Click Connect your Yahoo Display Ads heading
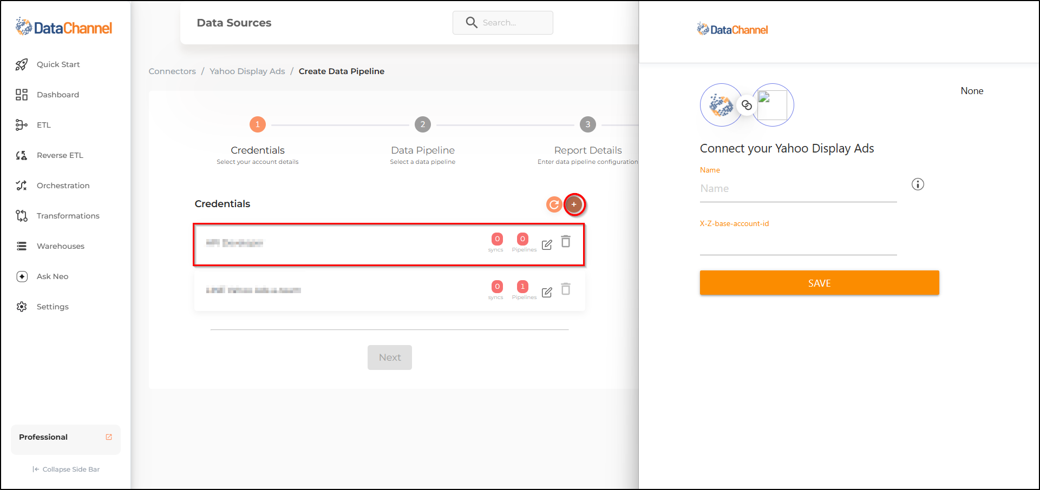The image size is (1040, 490). tap(787, 149)
